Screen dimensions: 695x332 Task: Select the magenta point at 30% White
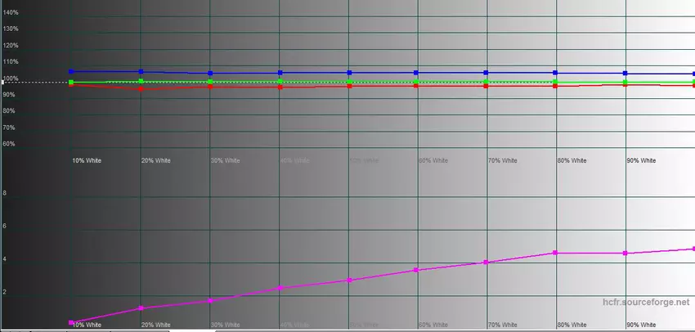[x=211, y=301]
